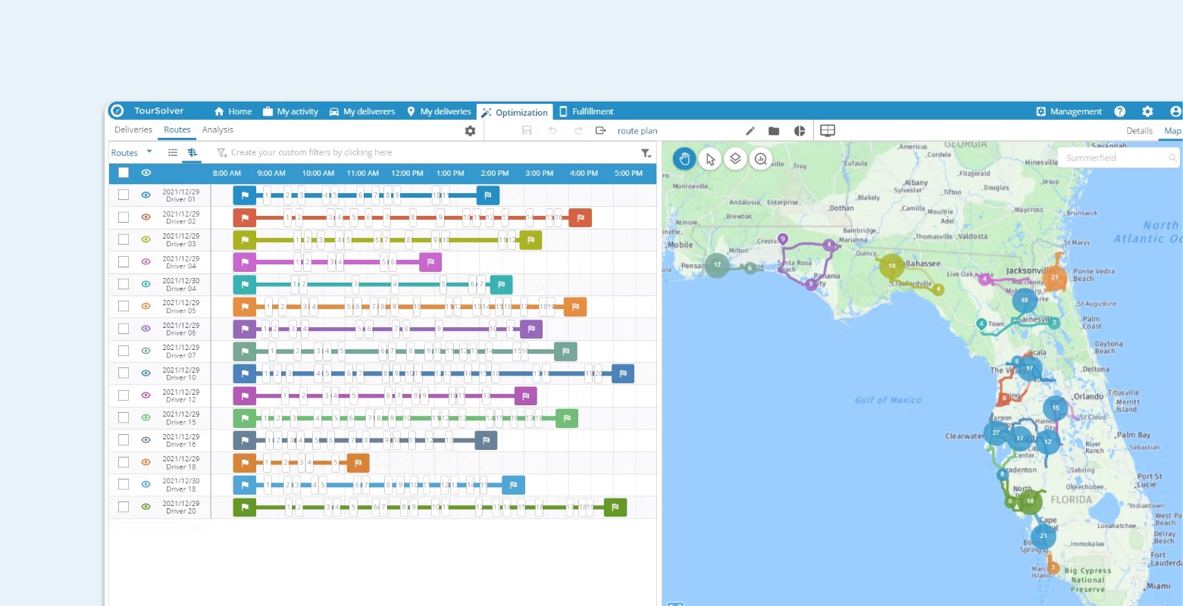Open the Routes dropdown in the filter bar
The height and width of the screenshot is (606, 1183).
tap(133, 152)
